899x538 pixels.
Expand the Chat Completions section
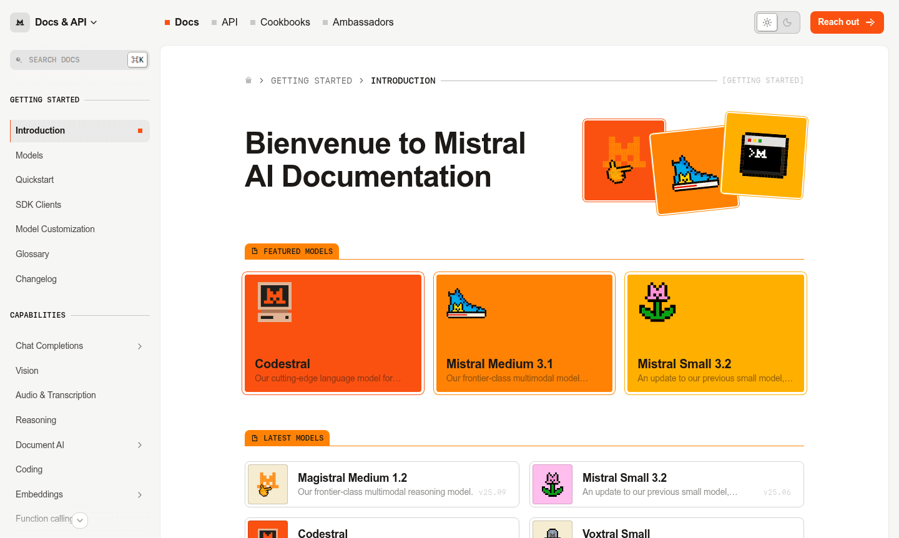coord(139,346)
